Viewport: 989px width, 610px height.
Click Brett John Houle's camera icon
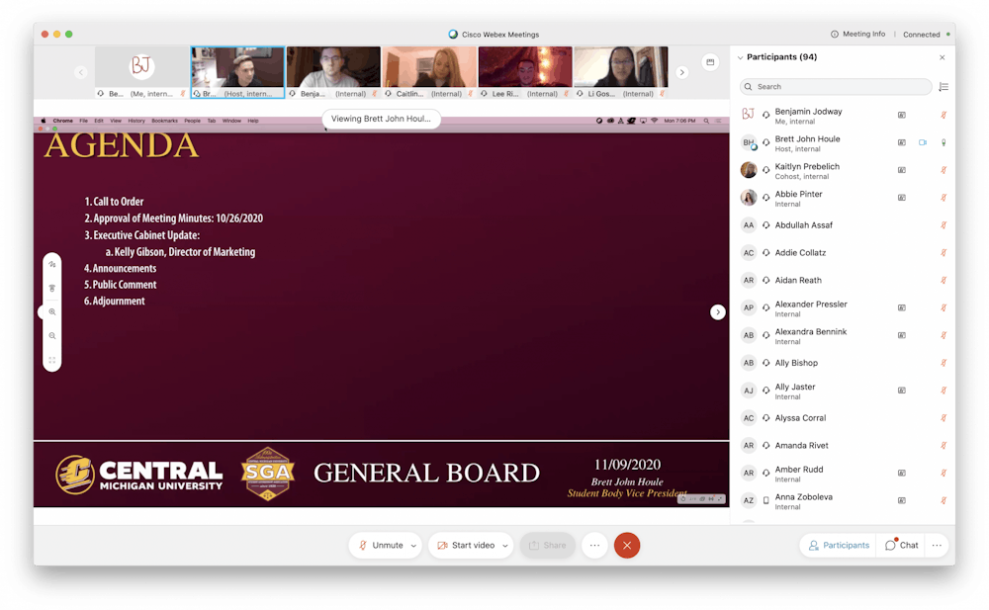click(923, 142)
